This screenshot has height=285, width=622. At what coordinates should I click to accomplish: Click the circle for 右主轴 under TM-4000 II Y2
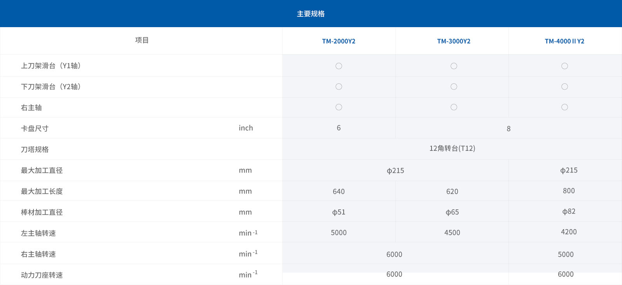coord(564,107)
